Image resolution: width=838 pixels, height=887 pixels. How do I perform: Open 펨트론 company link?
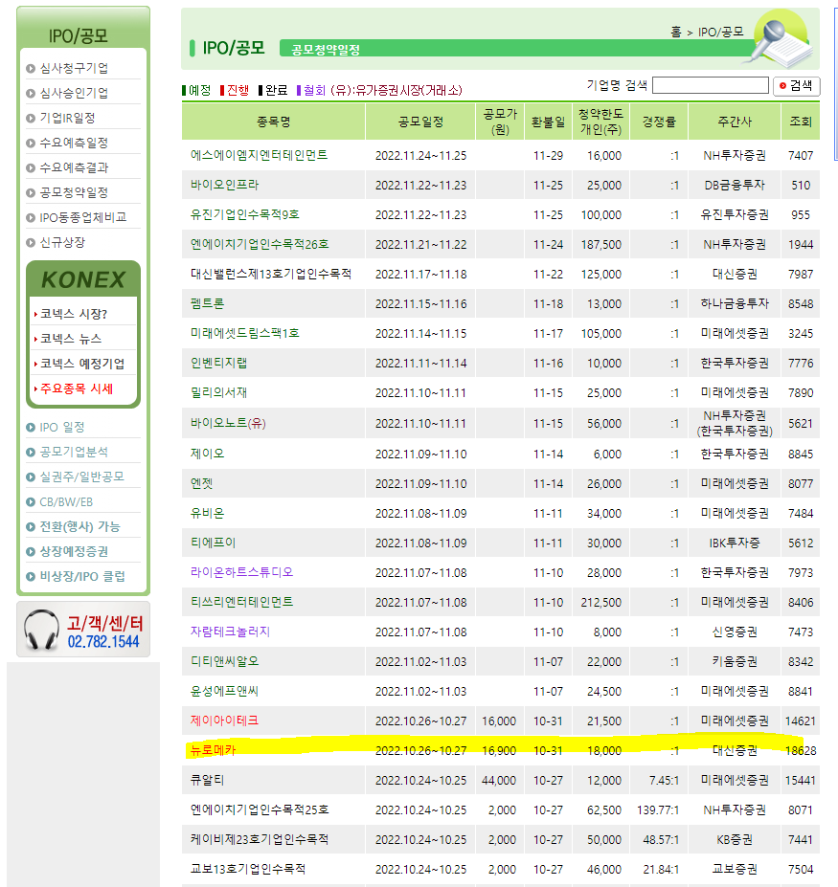tap(207, 303)
